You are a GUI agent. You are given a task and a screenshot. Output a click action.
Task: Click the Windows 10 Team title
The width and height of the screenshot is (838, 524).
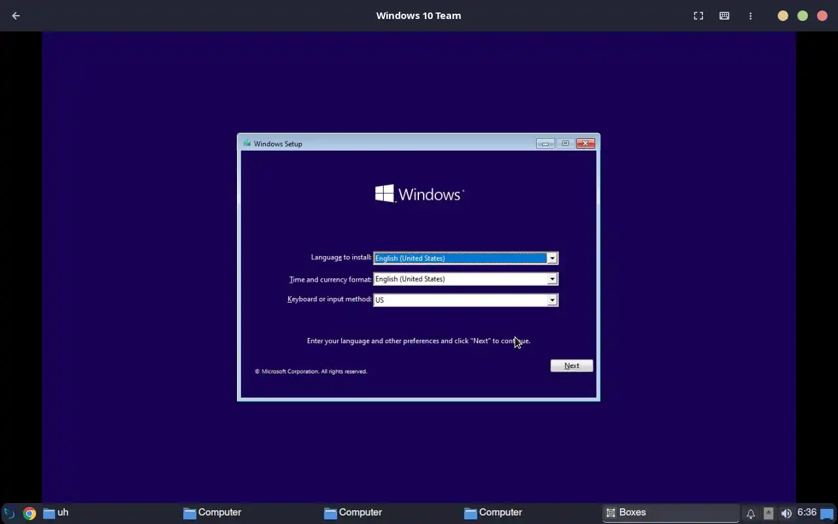418,16
